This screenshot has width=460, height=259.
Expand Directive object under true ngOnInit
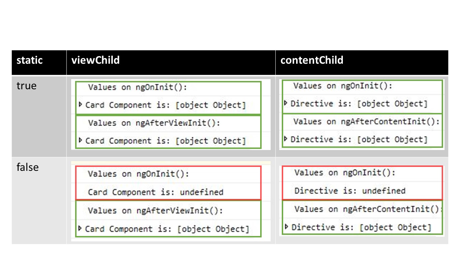click(286, 104)
